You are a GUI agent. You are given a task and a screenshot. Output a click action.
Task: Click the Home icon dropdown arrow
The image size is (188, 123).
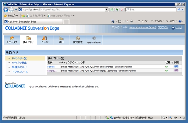(x=116, y=21)
